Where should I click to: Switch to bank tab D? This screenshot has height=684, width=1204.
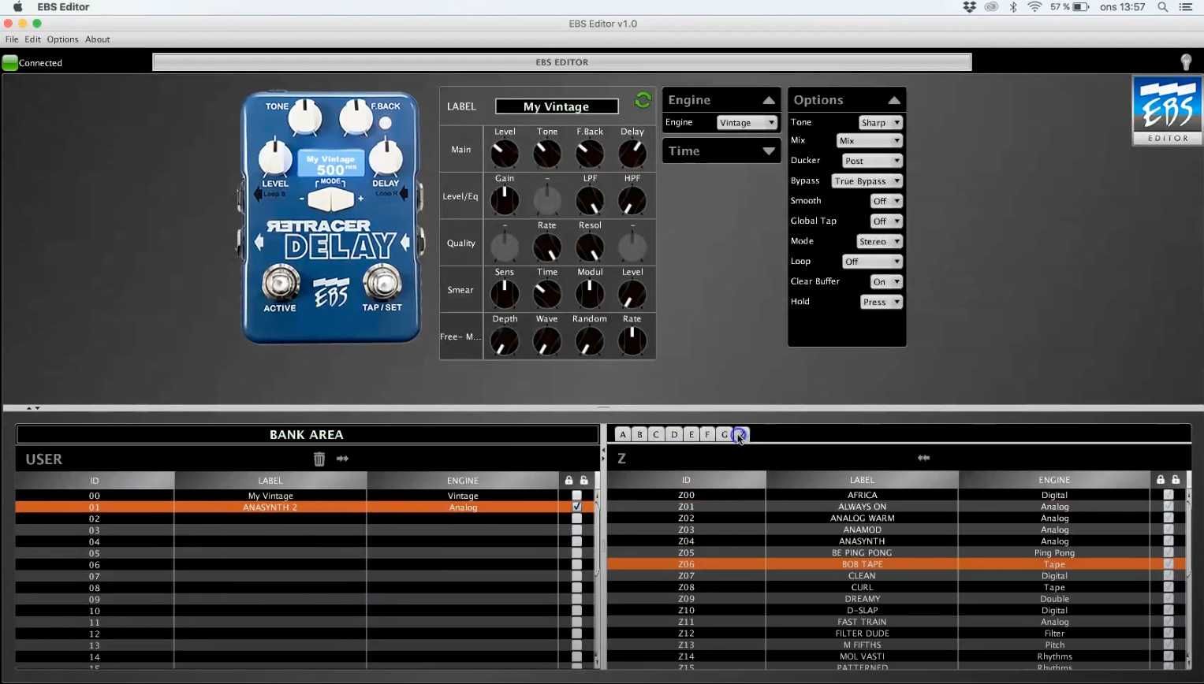coord(674,434)
